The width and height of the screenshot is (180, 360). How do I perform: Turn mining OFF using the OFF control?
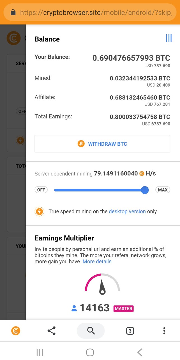click(41, 190)
